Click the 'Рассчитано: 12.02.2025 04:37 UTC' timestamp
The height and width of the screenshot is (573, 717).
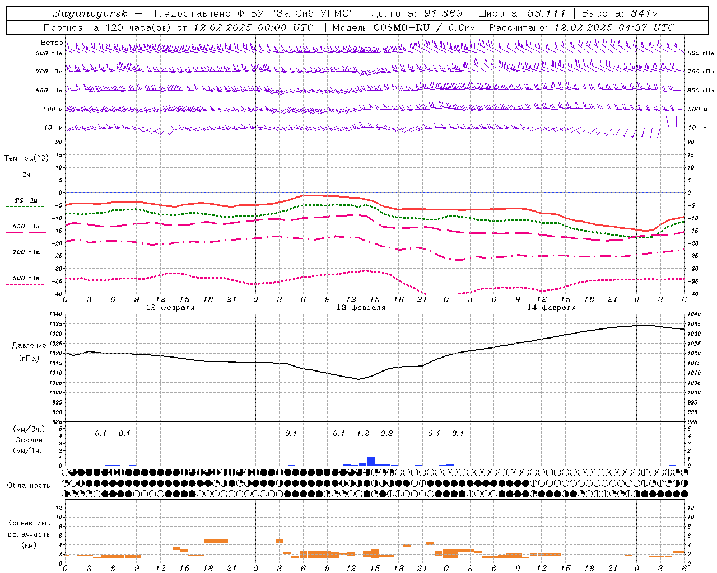tap(581, 27)
